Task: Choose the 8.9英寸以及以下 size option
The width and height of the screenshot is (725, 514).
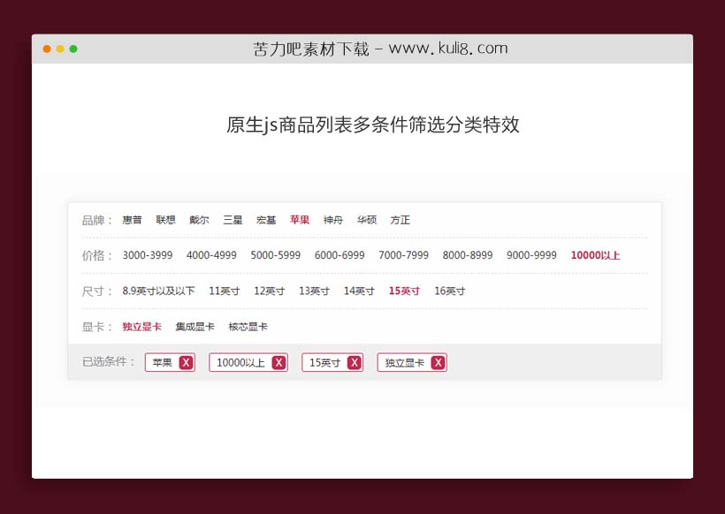Action: 159,291
